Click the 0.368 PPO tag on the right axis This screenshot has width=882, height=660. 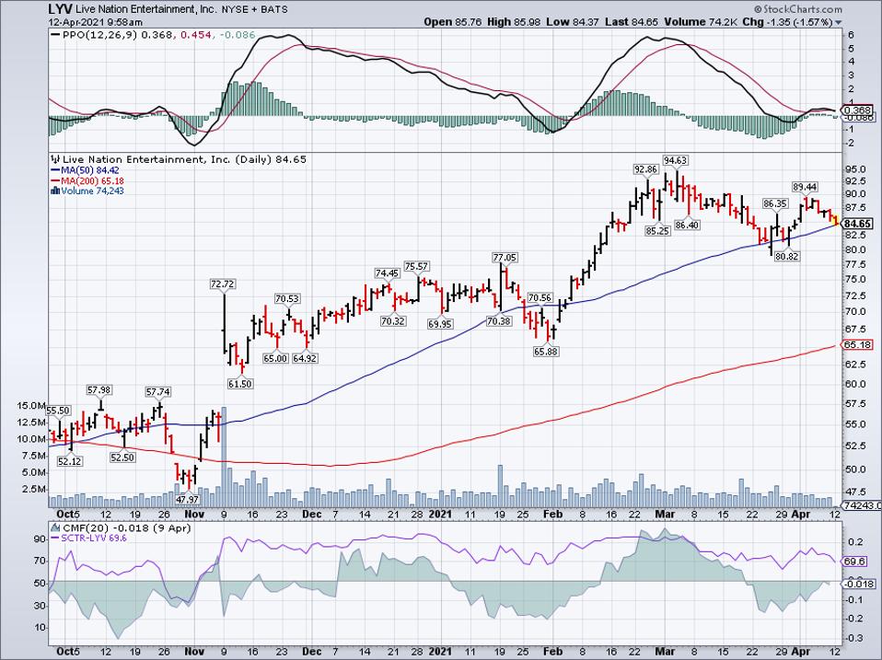pos(857,110)
